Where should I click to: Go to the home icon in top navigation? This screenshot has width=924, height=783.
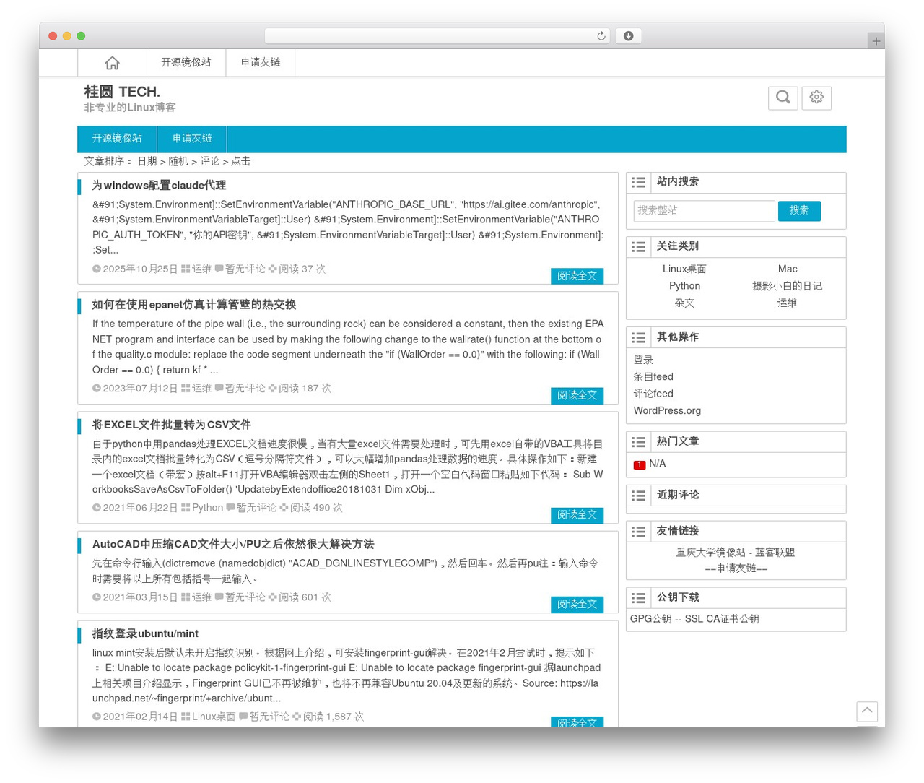[x=112, y=63]
